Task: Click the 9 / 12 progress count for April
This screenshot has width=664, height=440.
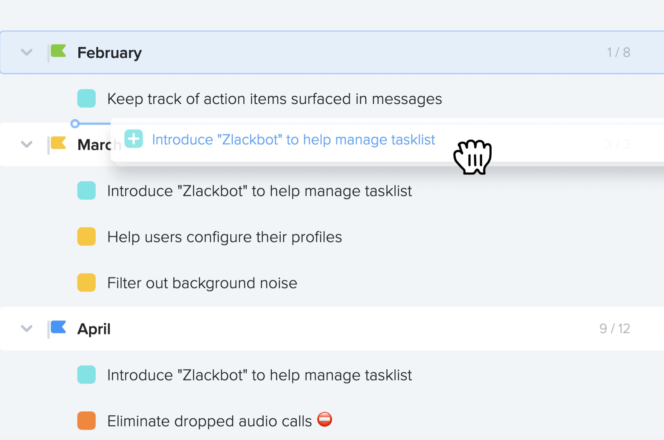Action: [615, 329]
